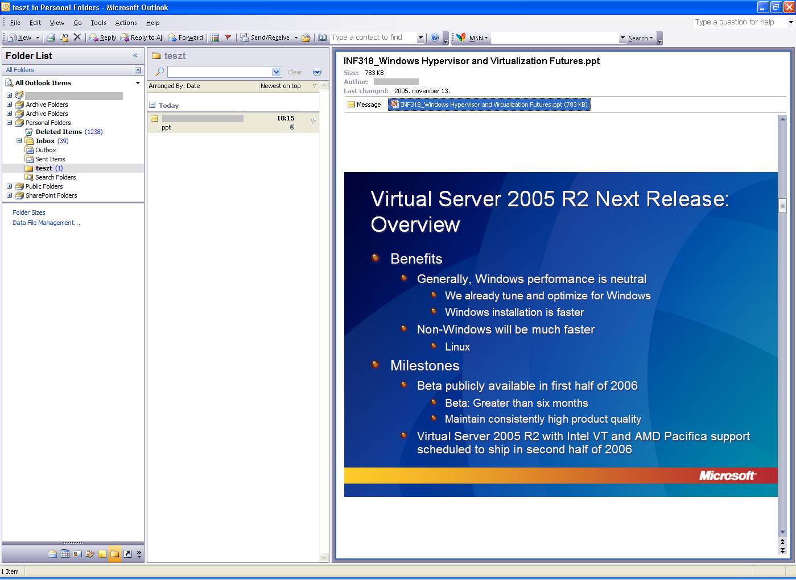Click the 'Newest on top' sort header

click(289, 86)
